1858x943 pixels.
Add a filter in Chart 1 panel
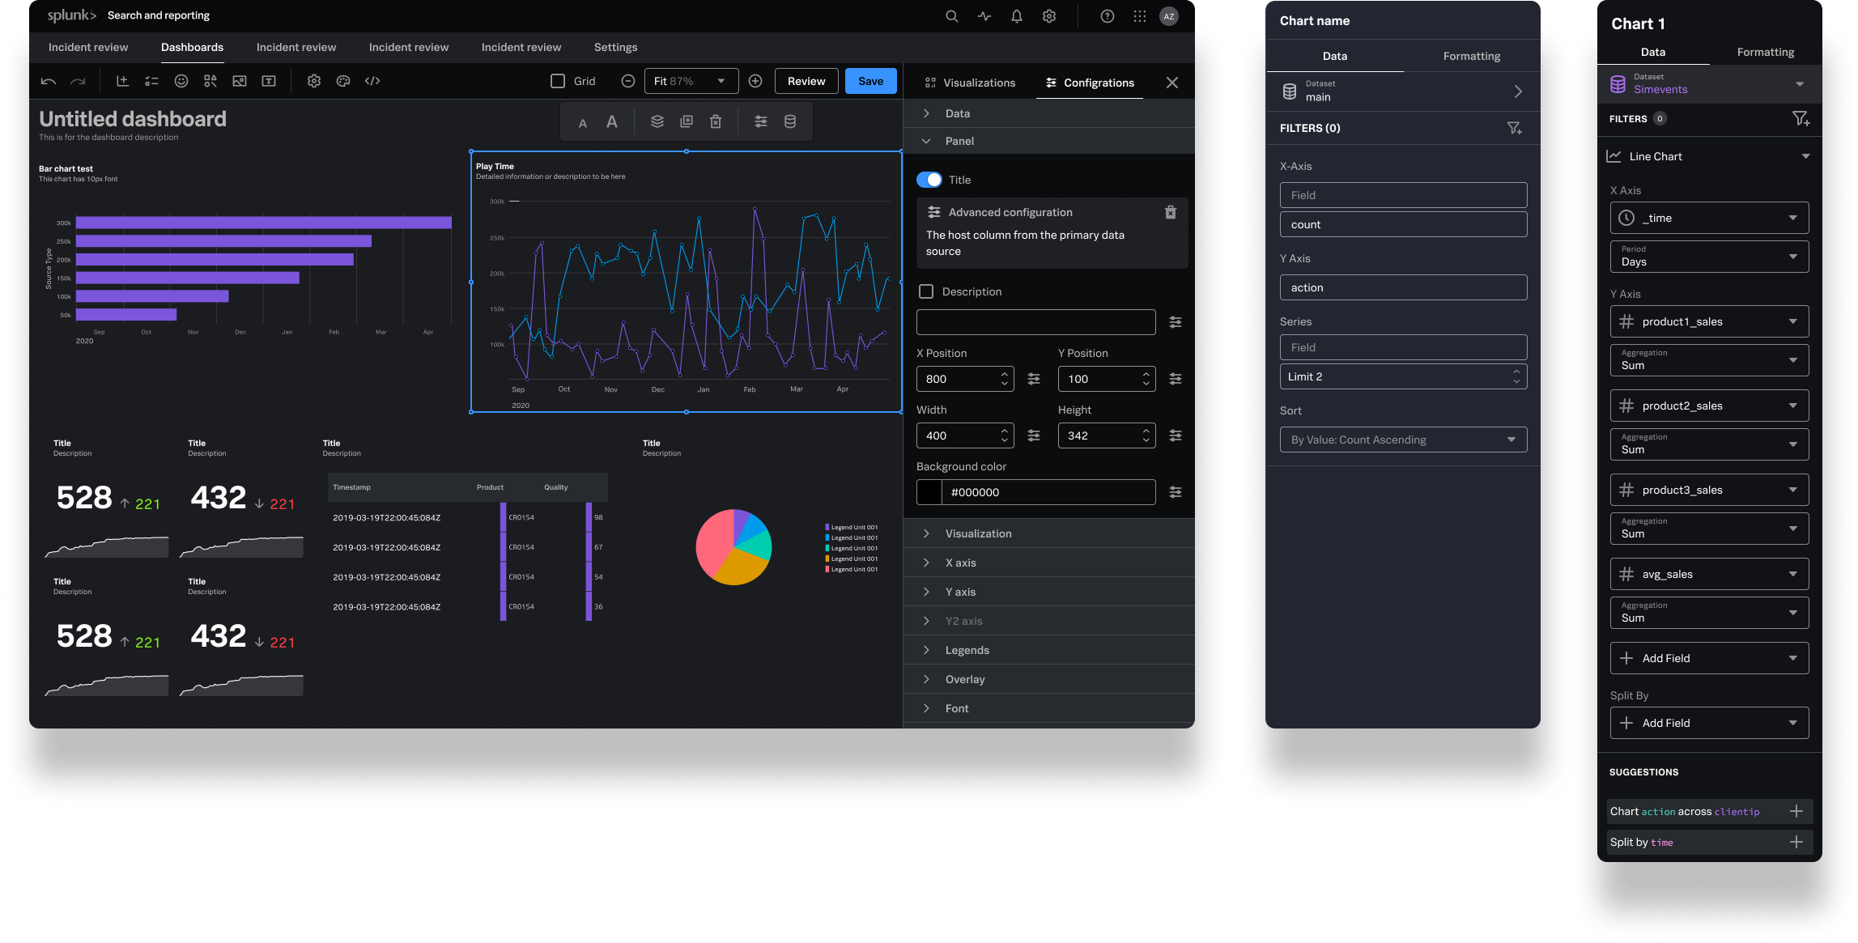(1801, 119)
